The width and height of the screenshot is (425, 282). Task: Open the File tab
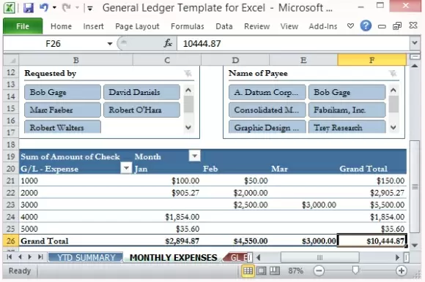tap(23, 26)
